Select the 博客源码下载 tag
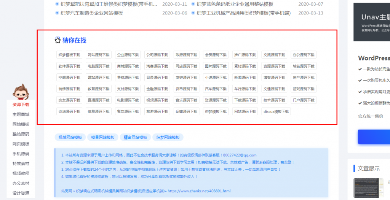 [x=274, y=78]
